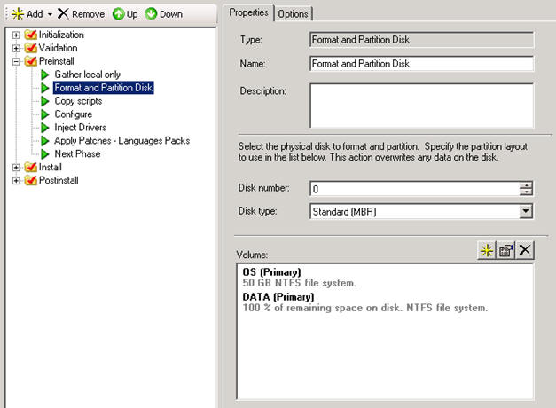Expand the Postinstall group
The image size is (556, 408).
(x=16, y=181)
